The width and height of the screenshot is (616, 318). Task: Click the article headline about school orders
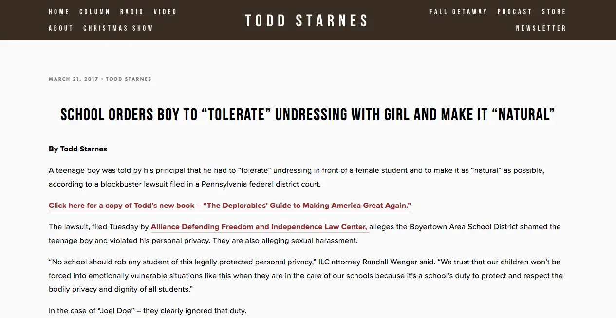pyautogui.click(x=308, y=115)
